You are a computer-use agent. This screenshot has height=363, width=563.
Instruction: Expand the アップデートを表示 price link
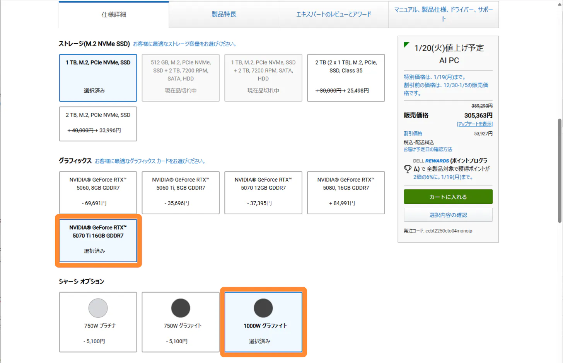tap(474, 124)
